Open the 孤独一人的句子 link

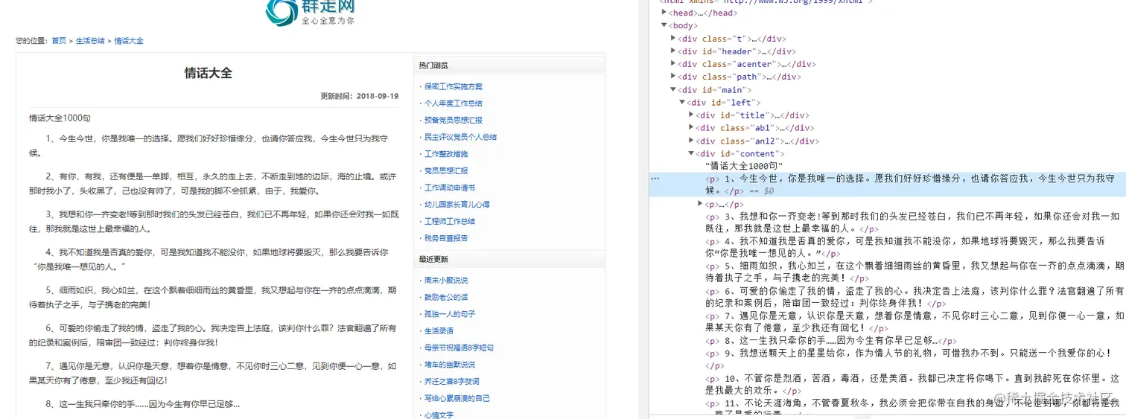449,314
